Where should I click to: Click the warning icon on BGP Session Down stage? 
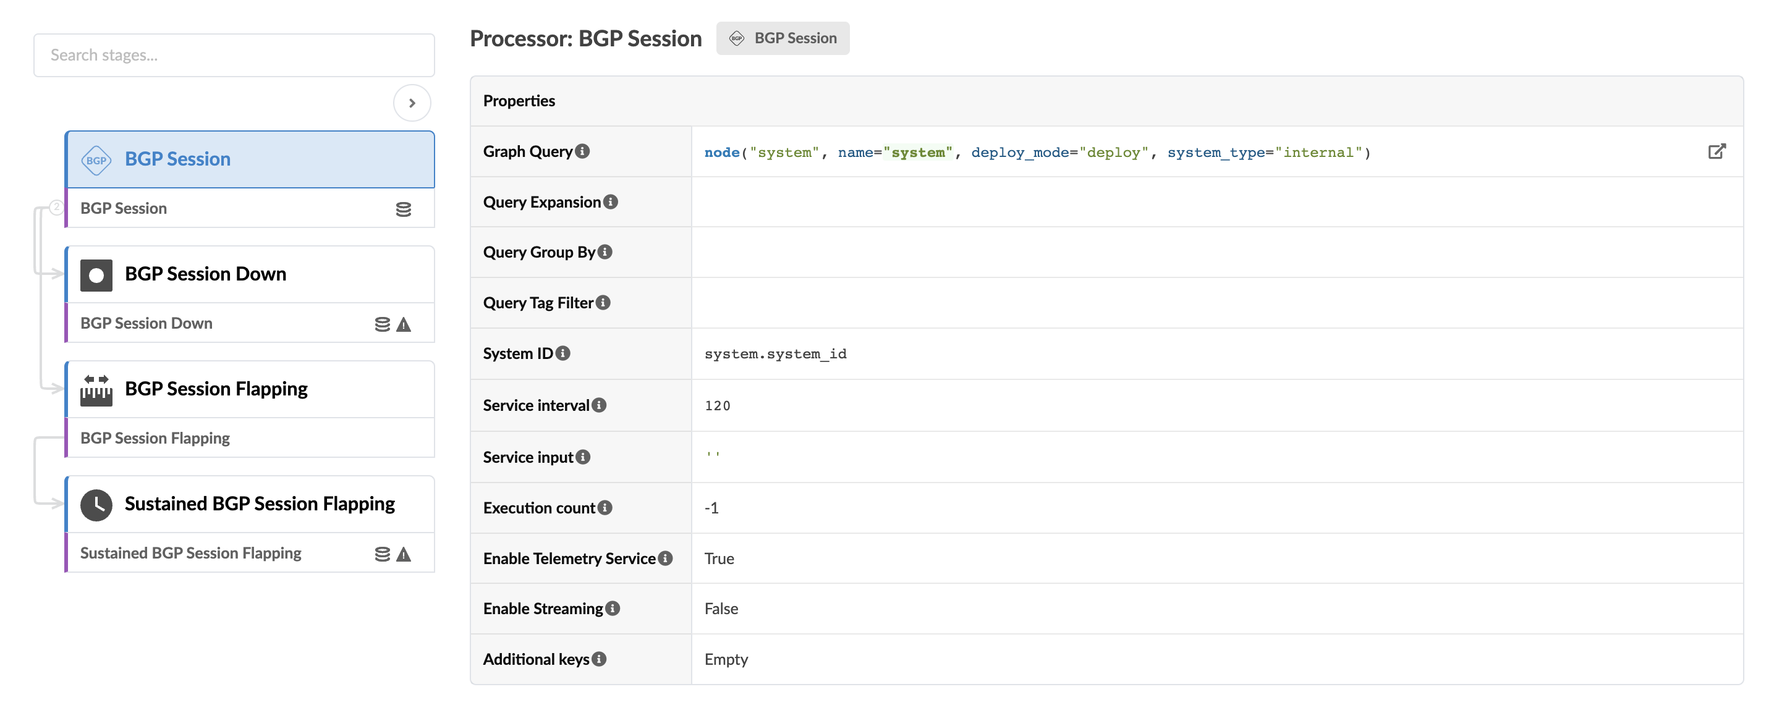point(404,324)
